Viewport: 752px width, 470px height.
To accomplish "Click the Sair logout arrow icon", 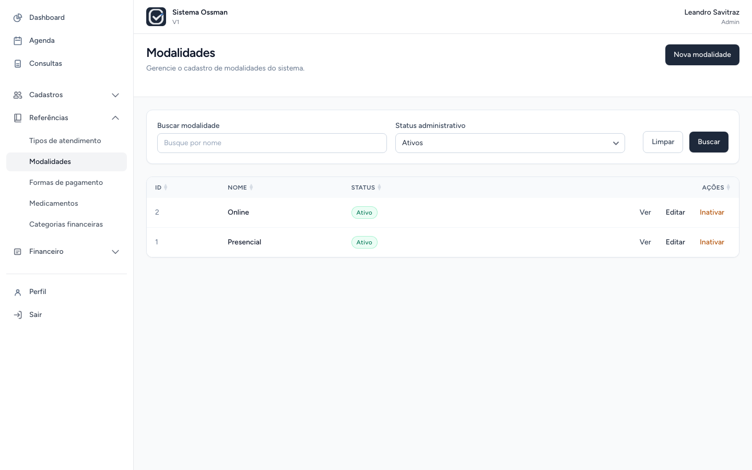I will (18, 315).
